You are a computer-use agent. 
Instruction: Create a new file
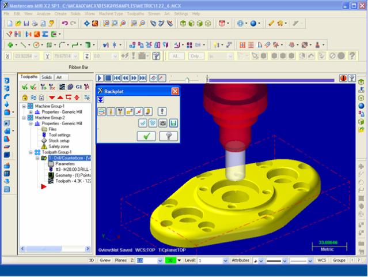10,23
